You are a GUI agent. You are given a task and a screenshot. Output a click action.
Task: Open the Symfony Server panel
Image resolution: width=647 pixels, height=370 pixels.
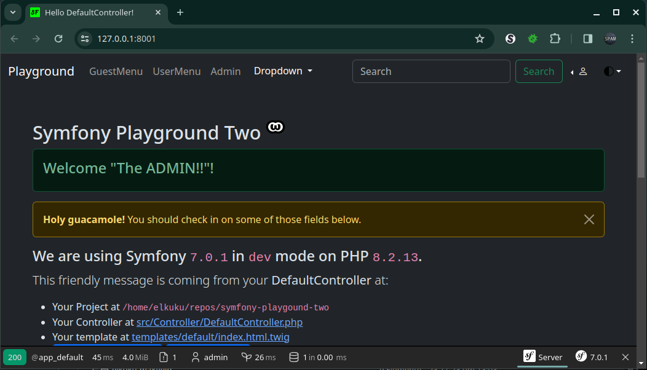[x=542, y=357]
